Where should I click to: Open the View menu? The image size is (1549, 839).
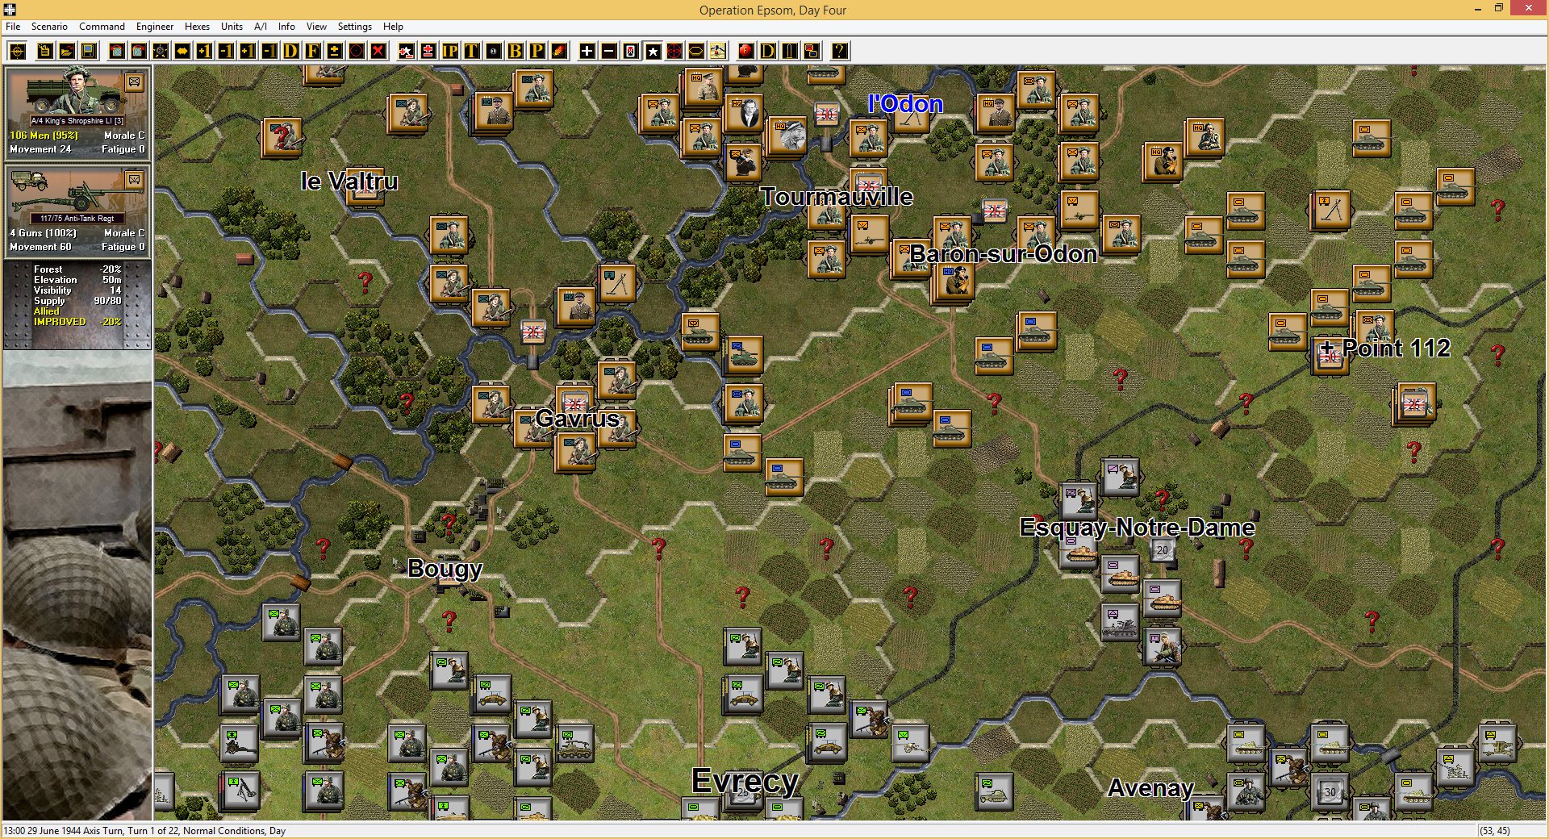[316, 27]
